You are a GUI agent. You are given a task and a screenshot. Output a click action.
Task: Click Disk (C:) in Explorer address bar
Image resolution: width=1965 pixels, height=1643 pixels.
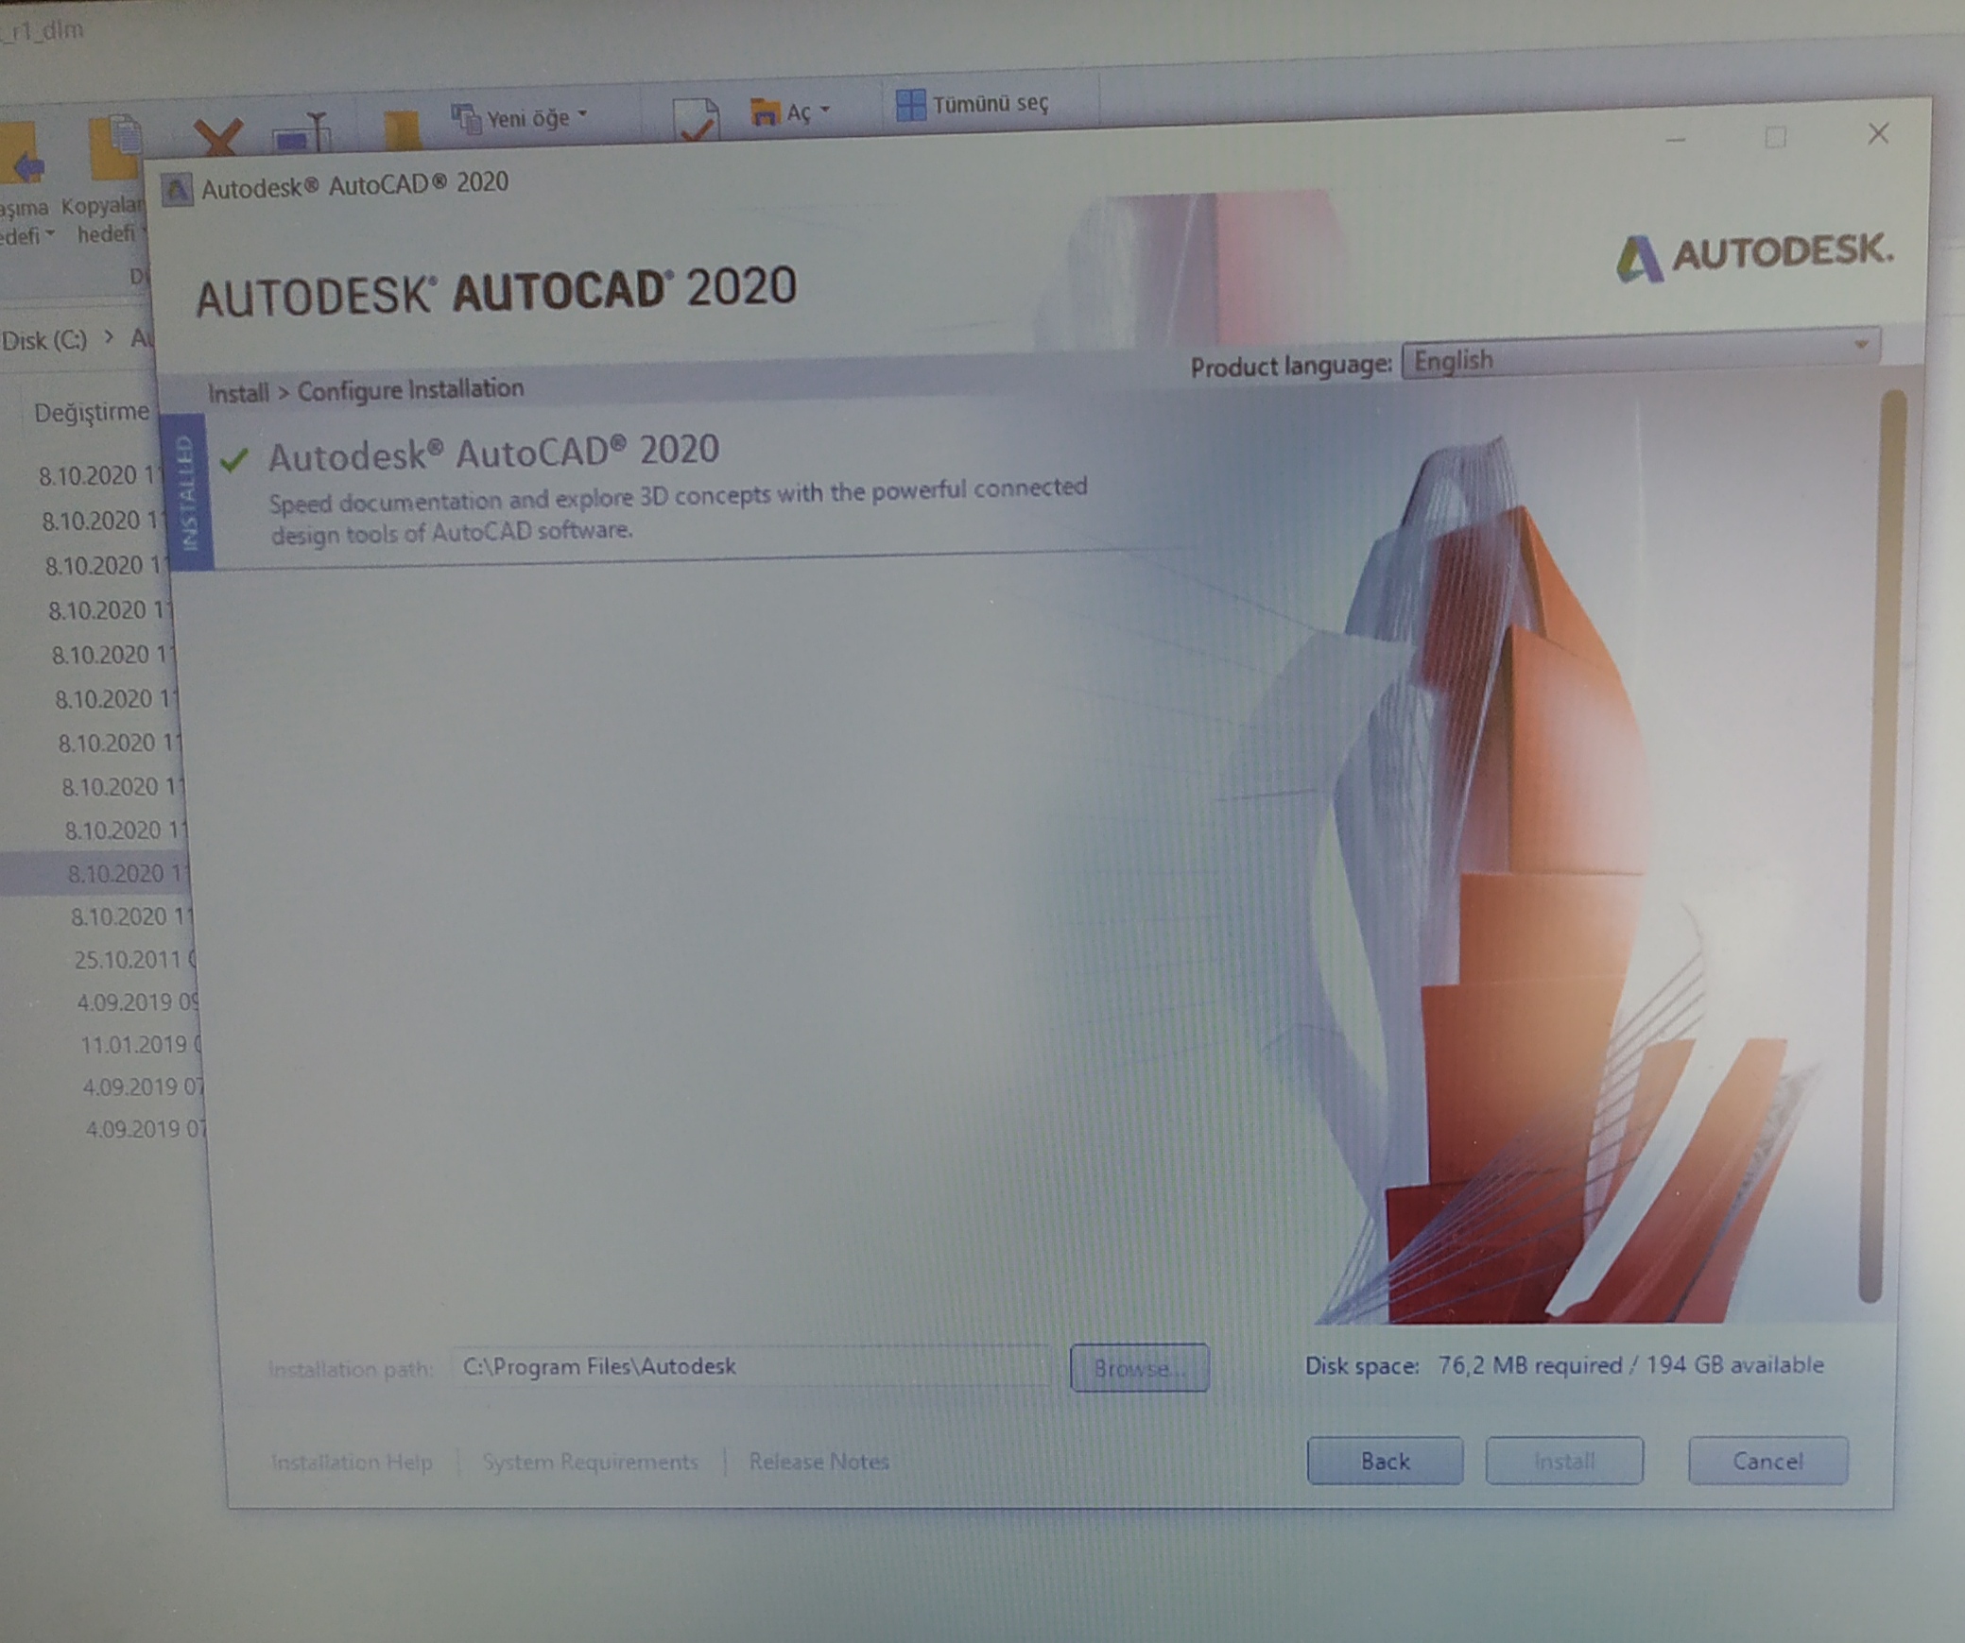pos(44,339)
